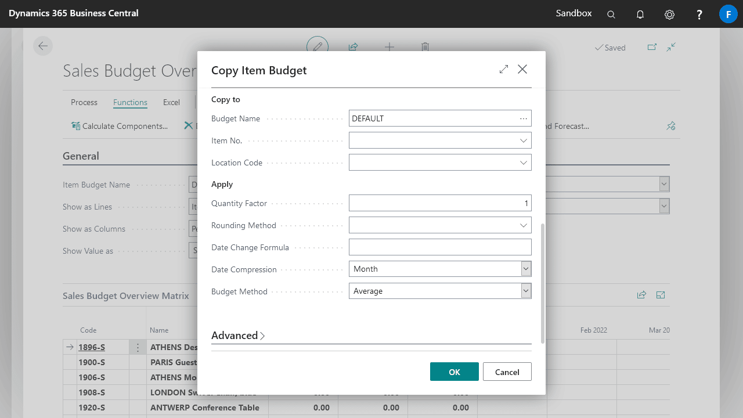Open user account avatar F
The height and width of the screenshot is (418, 743).
click(x=728, y=14)
